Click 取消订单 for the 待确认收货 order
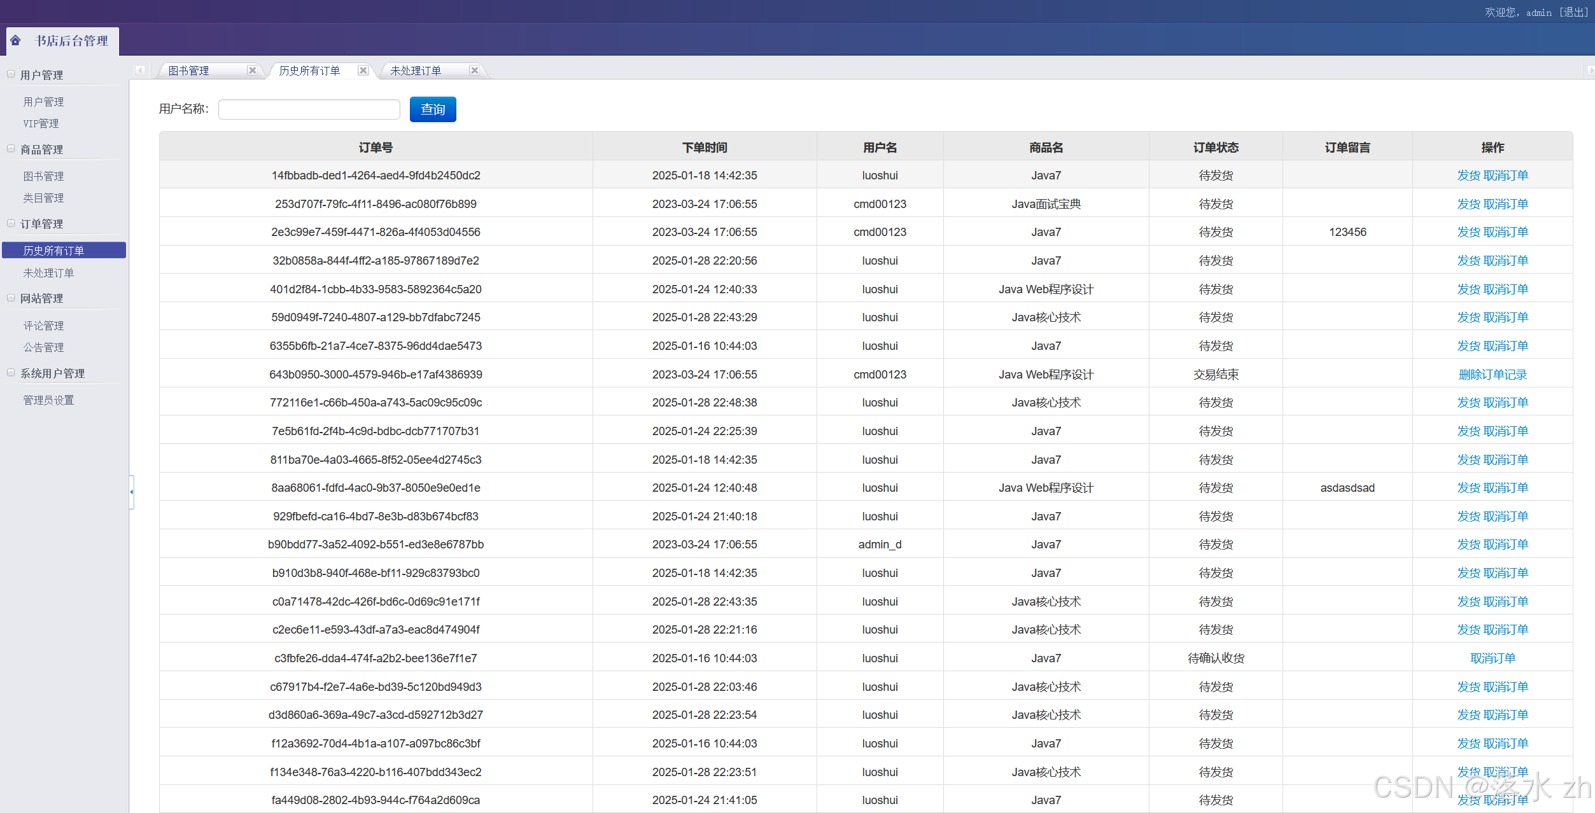The width and height of the screenshot is (1595, 813). (x=1492, y=658)
